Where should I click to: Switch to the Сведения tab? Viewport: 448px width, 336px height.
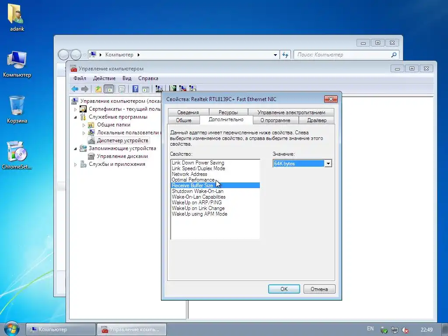click(188, 112)
